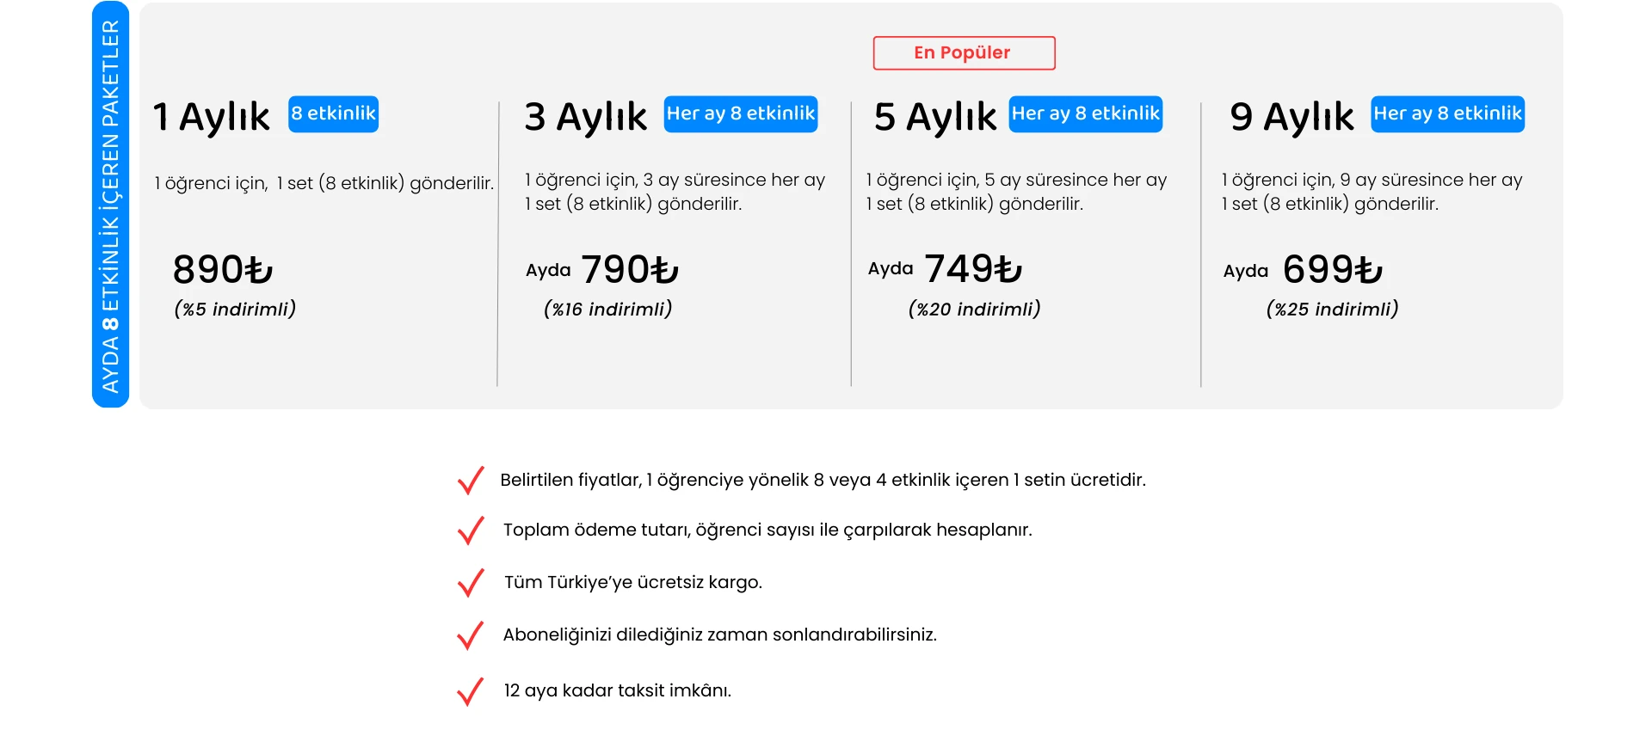Viewport: 1652px width, 742px height.
Task: Click 'Her ay 8 etkinlik' badge on 5 Aylık
Action: [x=1085, y=114]
